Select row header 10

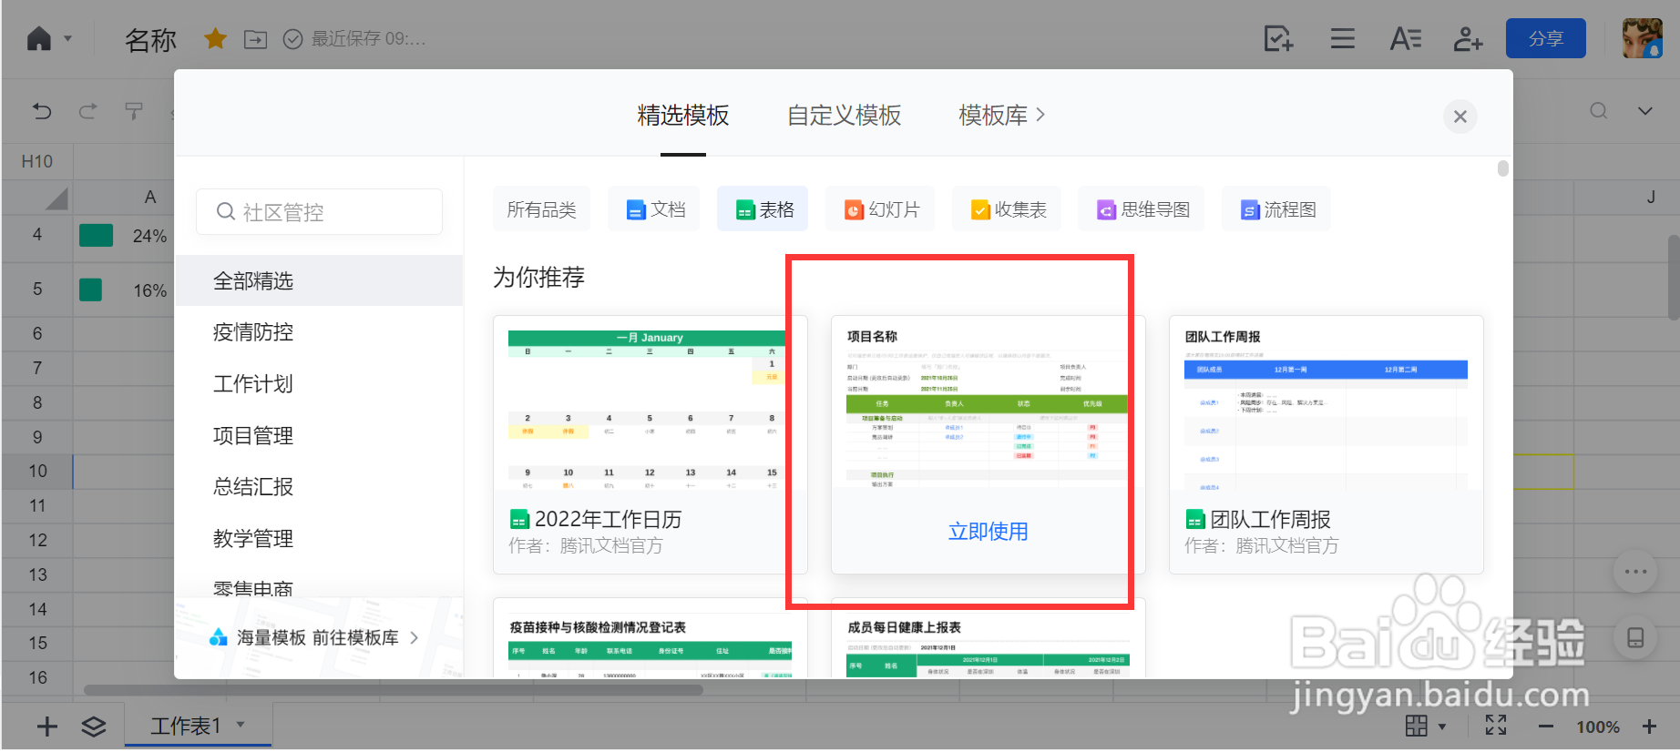tap(37, 471)
